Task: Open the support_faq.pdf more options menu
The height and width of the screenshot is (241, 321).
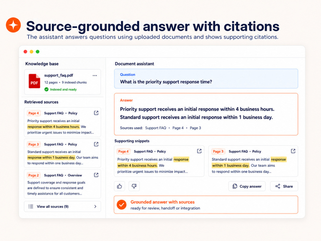Action: coord(95,76)
